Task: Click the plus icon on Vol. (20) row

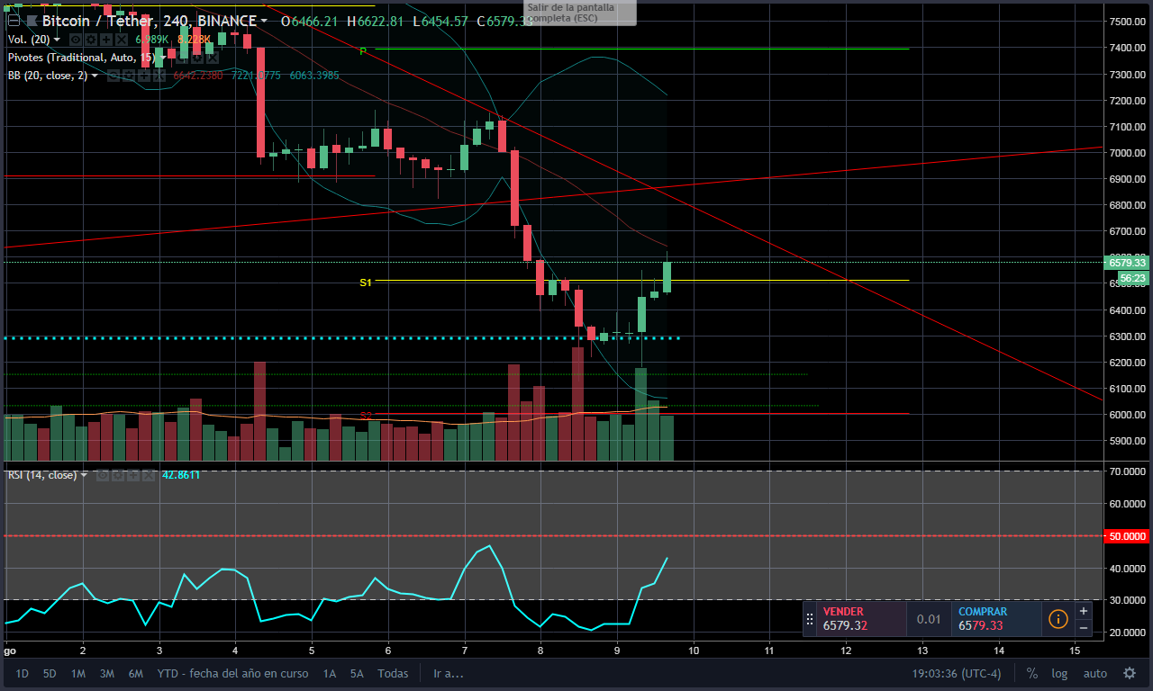Action: [x=106, y=40]
